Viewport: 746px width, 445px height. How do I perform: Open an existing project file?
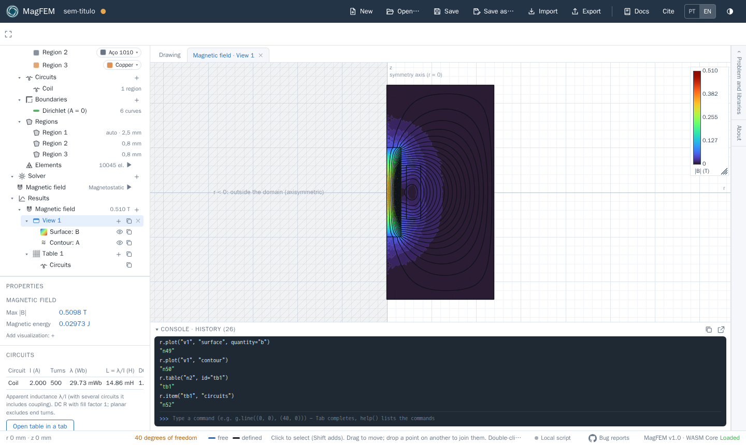tap(403, 11)
